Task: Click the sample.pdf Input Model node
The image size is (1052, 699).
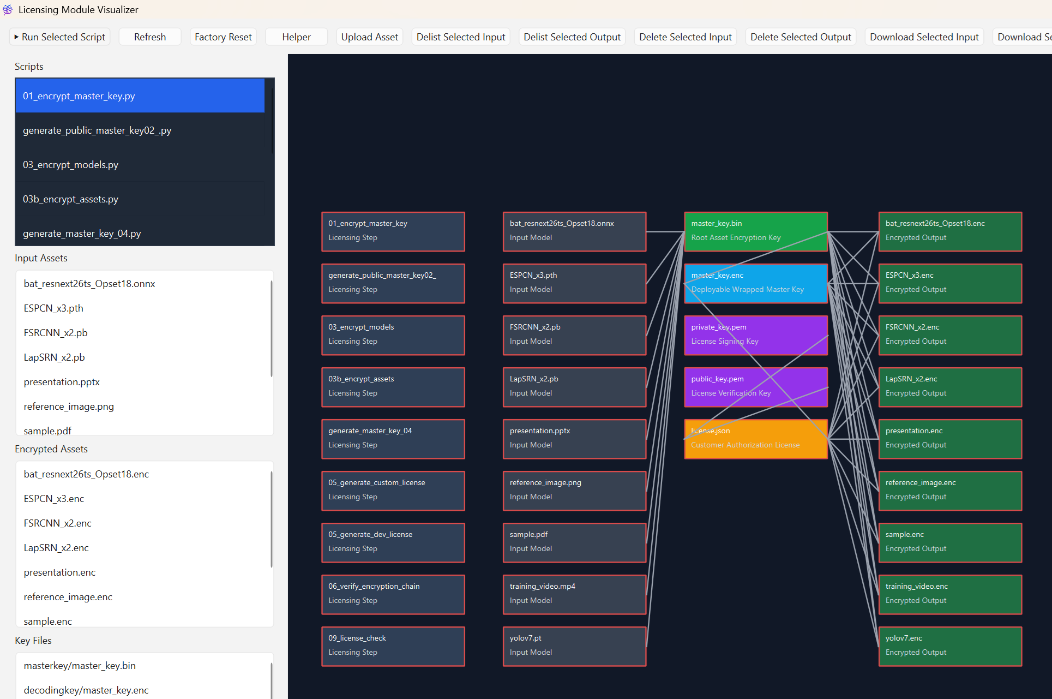Action: [575, 542]
